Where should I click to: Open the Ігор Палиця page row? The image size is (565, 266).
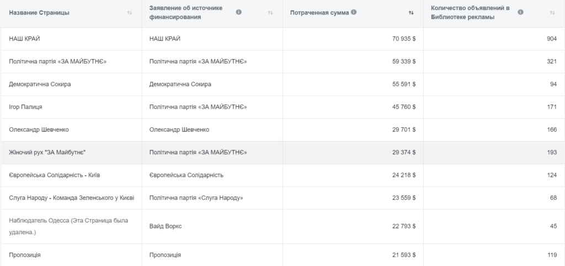click(x=25, y=107)
